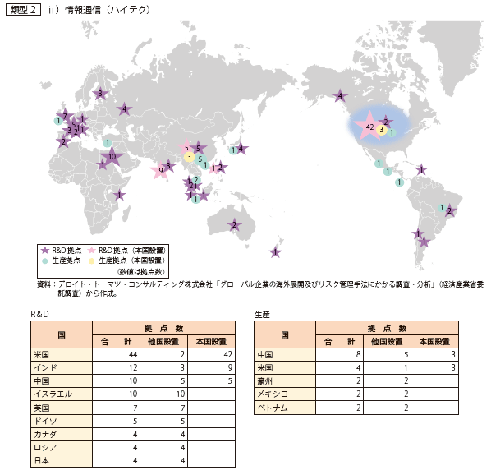
Task: Select the 中国 row in 生産 table
Action: [356, 354]
